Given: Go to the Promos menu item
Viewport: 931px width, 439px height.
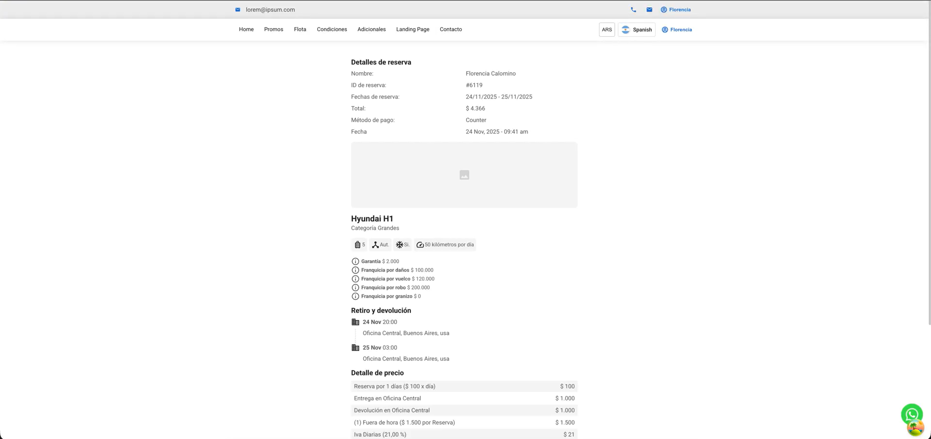Looking at the screenshot, I should click(273, 30).
